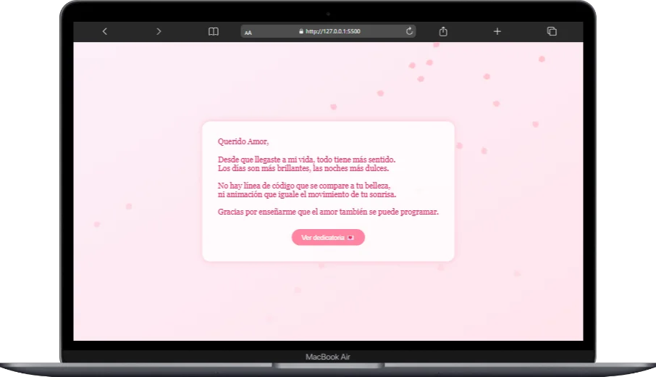
Task: Add a new tab with plus icon
Action: (x=497, y=31)
